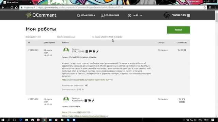Click the 6 RUB cost value
Image resolution: width=218 pixels, height=122 pixels.
click(182, 50)
